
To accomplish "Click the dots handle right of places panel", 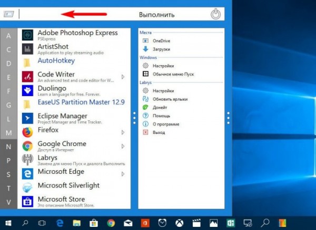I will [229, 118].
